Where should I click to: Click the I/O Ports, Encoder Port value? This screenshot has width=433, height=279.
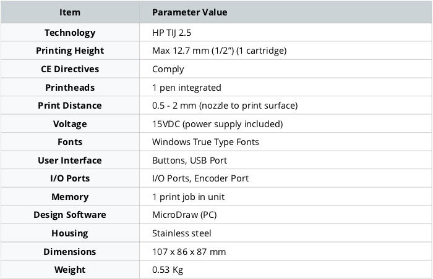coord(200,178)
